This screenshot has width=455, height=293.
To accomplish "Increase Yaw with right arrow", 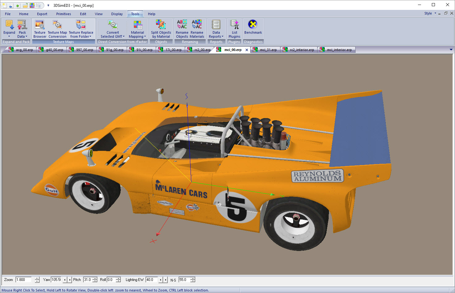I will (70, 280).
